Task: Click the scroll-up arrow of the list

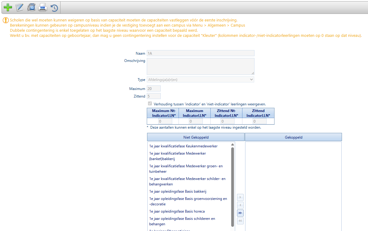Action: [232, 145]
